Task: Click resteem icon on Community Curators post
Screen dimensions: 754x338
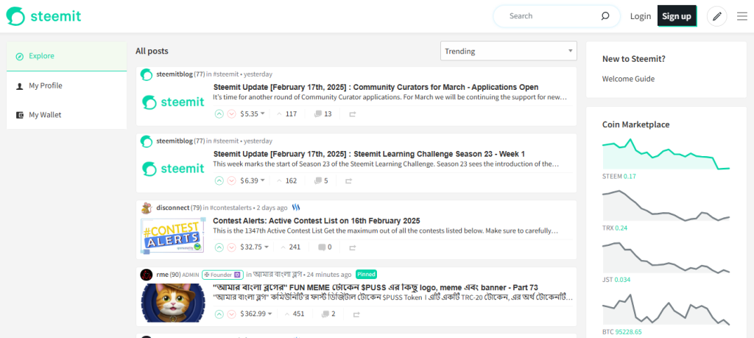Action: (352, 114)
